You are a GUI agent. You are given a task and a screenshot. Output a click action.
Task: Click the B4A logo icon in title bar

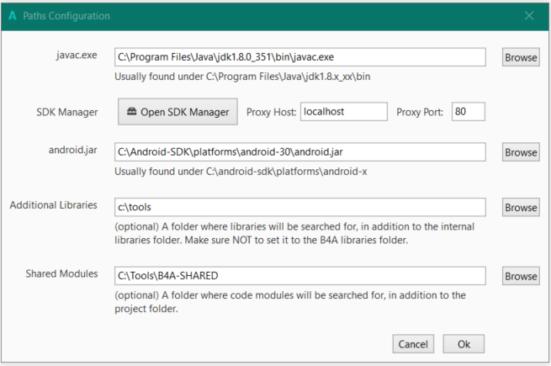[x=13, y=16]
